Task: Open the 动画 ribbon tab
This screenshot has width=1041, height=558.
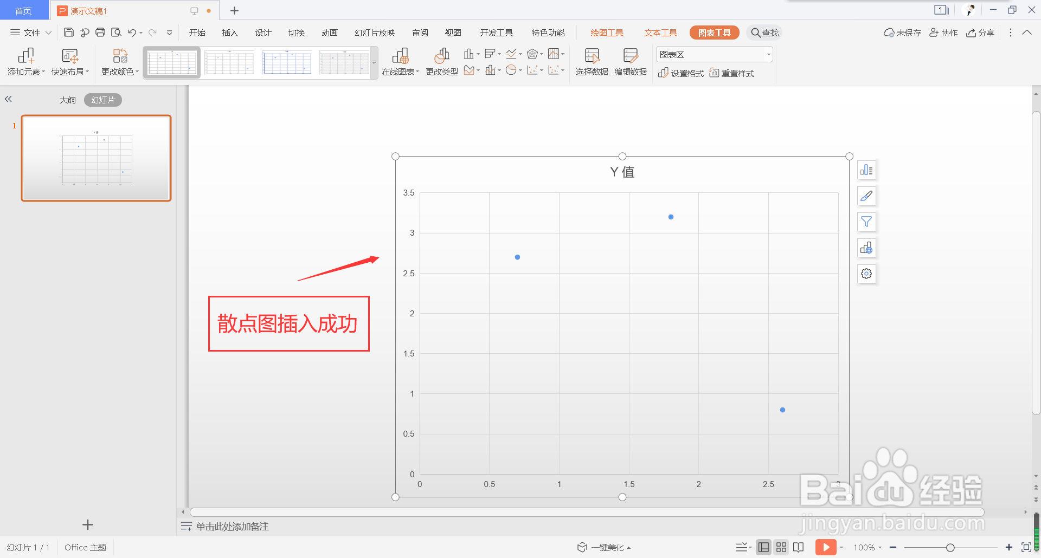Action: [330, 33]
